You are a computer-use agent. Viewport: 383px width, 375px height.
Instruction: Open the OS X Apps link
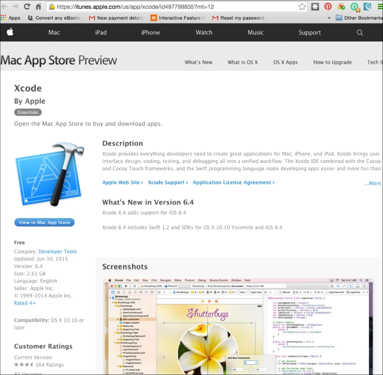285,62
